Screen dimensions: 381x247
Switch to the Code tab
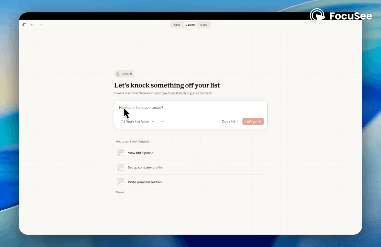[204, 25]
